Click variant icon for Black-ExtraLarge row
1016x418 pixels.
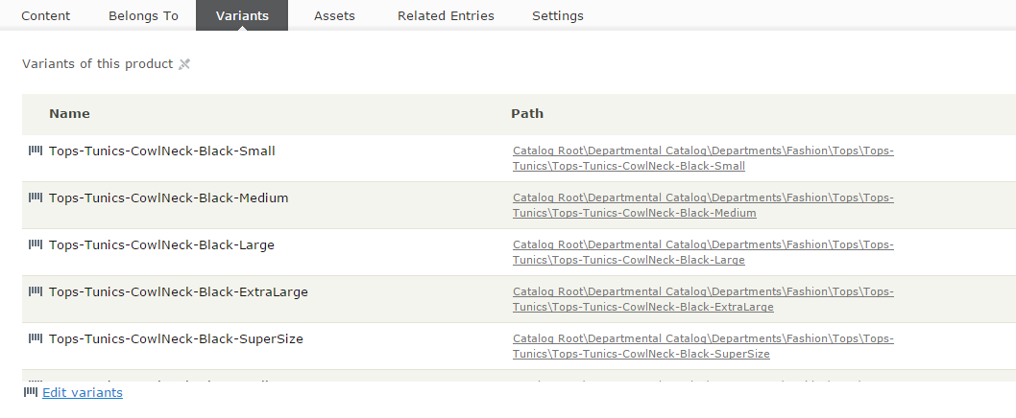[x=36, y=291]
